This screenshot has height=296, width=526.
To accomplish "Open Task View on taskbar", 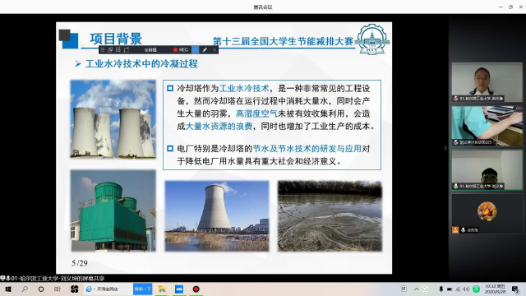I will (x=58, y=289).
